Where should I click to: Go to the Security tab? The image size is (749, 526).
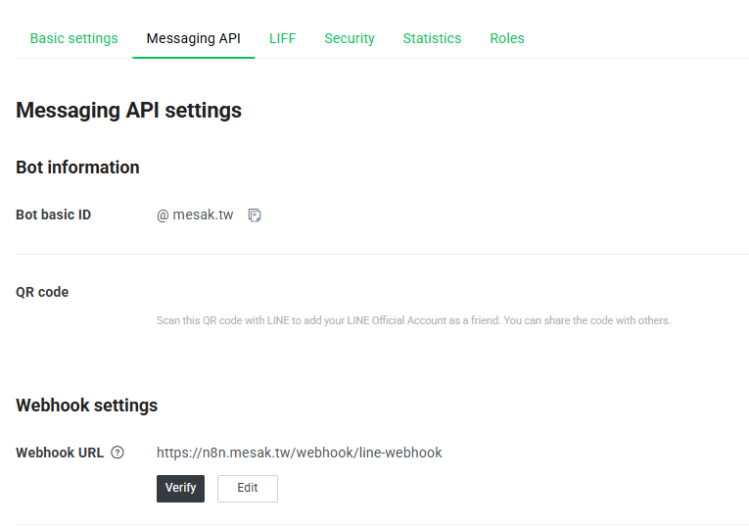pyautogui.click(x=350, y=38)
